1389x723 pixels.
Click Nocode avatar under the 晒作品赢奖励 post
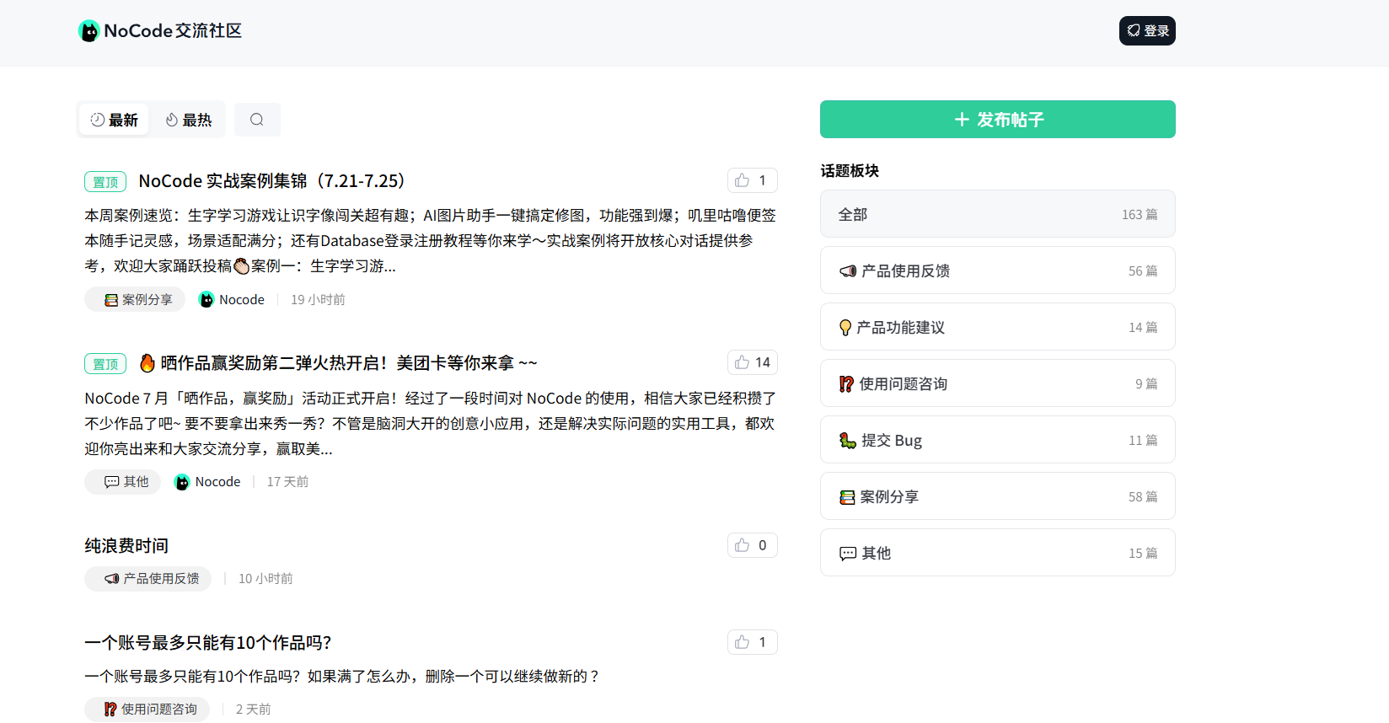tap(182, 482)
